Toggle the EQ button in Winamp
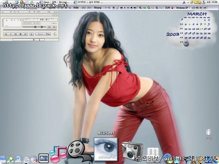This screenshot has width=219, height=164. [49, 27]
